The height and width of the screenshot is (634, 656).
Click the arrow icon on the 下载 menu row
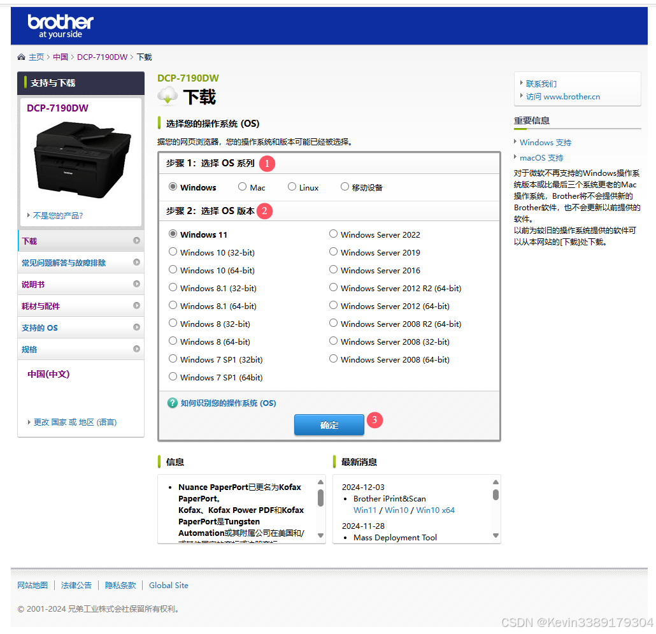(x=136, y=241)
